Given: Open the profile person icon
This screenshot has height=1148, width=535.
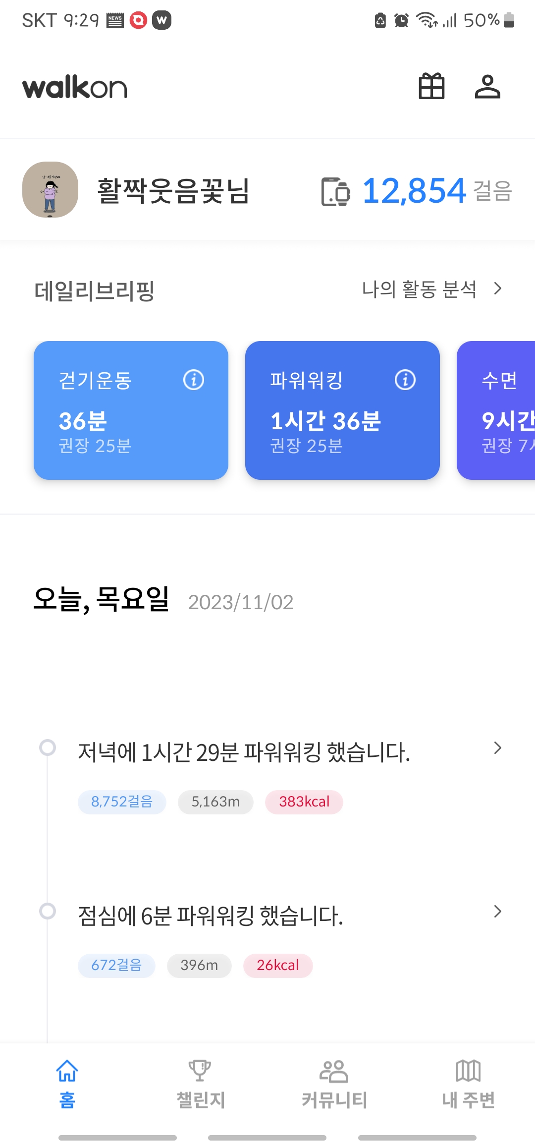Looking at the screenshot, I should (487, 87).
